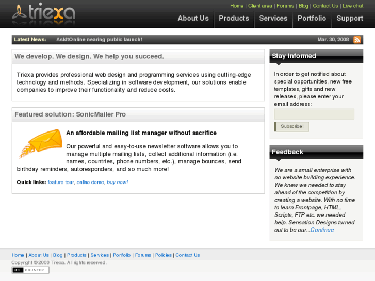Follow the feature tour link
The height and width of the screenshot is (281, 375).
point(61,182)
